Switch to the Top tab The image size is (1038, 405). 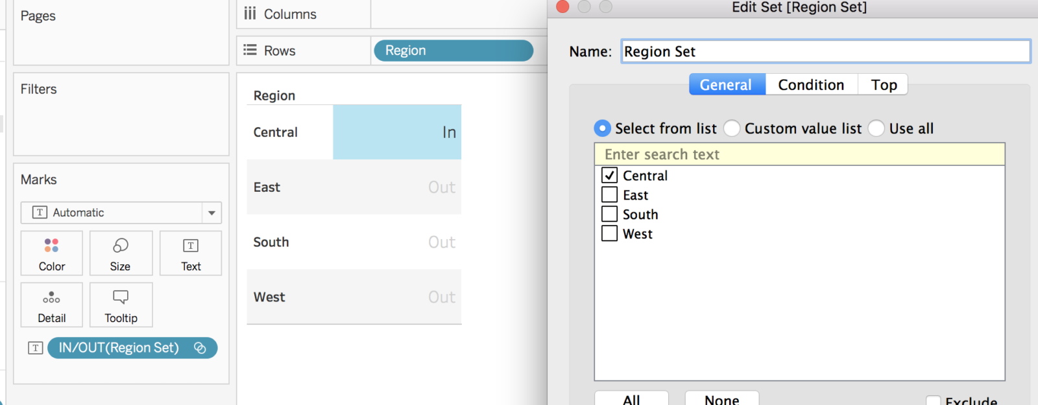(x=884, y=85)
